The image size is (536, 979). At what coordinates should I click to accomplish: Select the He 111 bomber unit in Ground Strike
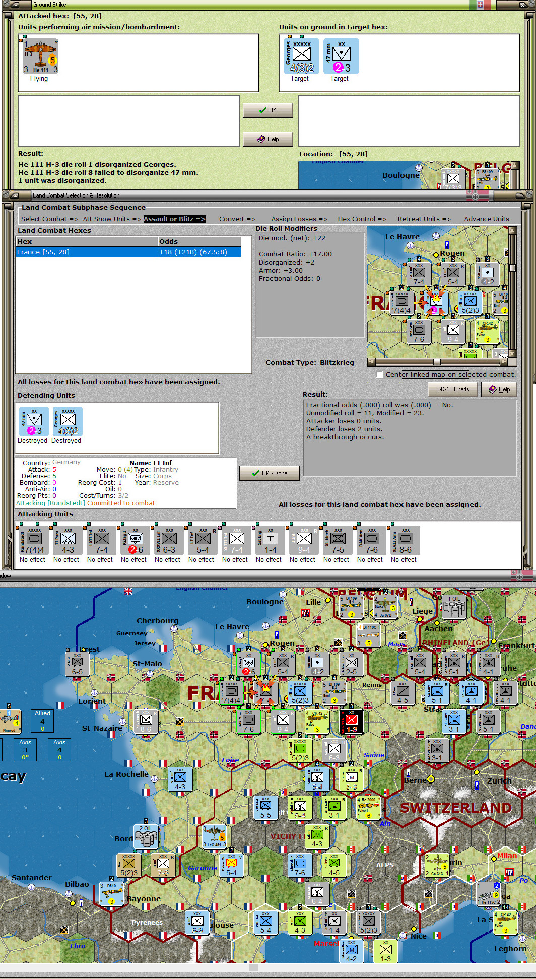pos(41,56)
